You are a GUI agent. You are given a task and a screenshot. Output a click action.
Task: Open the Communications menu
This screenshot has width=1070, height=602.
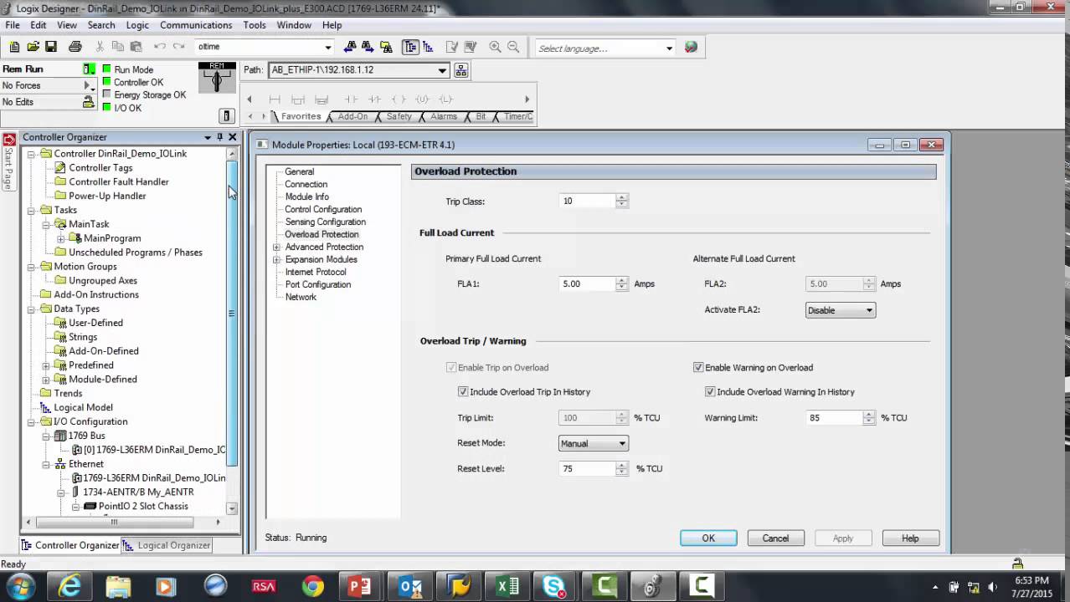click(x=196, y=25)
